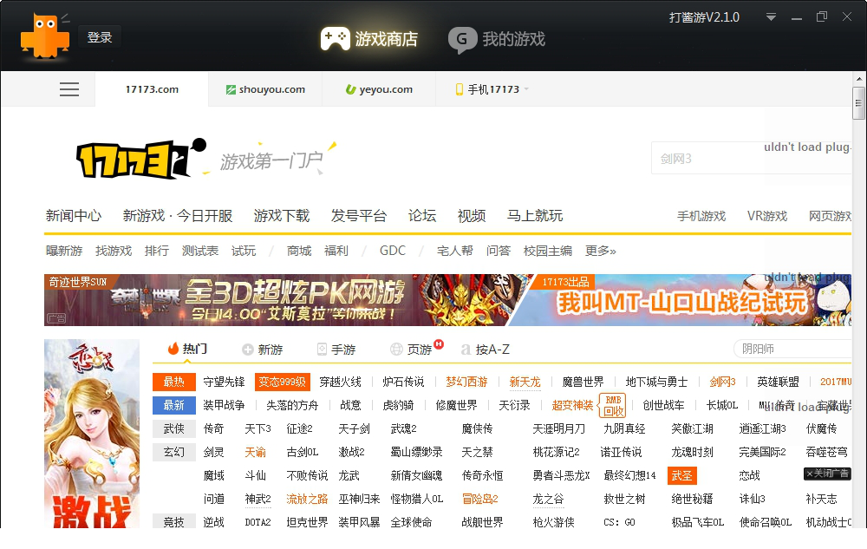The height and width of the screenshot is (549, 867).
Task: Open the 激战 side advertisement image
Action: click(x=92, y=434)
